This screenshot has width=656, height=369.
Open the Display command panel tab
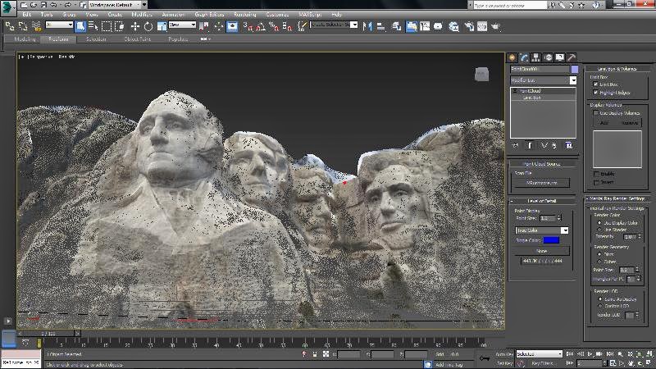pos(559,57)
